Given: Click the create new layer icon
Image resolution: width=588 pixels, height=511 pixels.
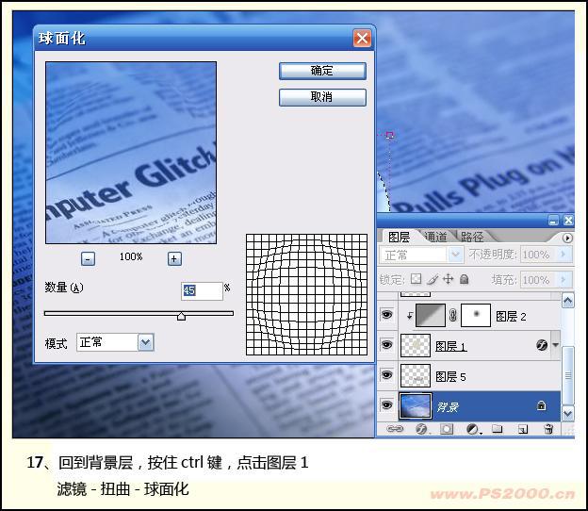Looking at the screenshot, I should coord(523,428).
